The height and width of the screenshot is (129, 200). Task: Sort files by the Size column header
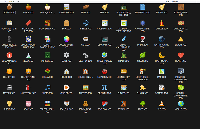(x=167, y=1)
